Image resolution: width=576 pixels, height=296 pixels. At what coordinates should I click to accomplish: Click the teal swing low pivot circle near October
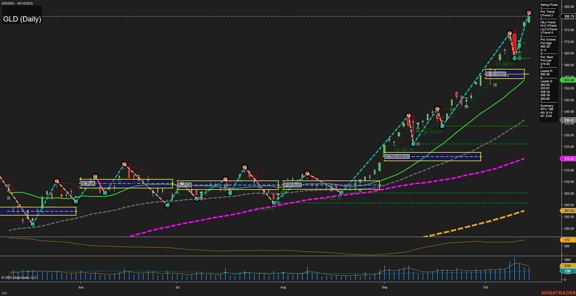[x=514, y=58]
